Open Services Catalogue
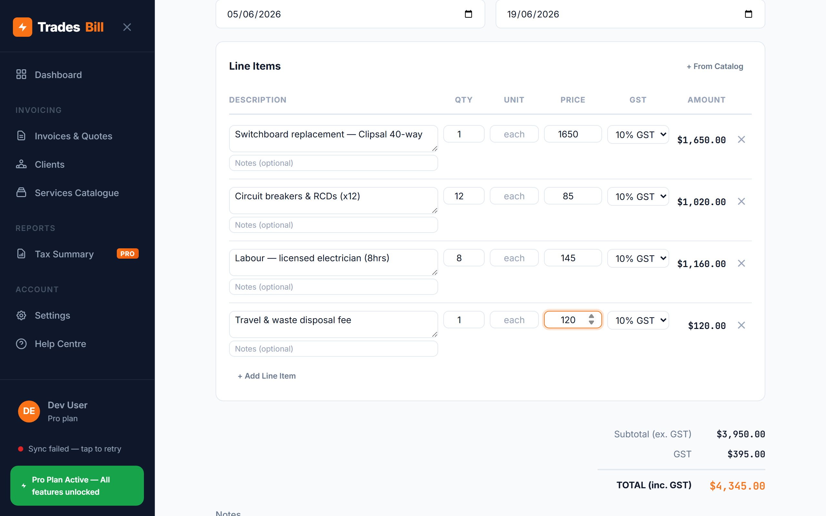This screenshot has height=516, width=826. pyautogui.click(x=77, y=193)
